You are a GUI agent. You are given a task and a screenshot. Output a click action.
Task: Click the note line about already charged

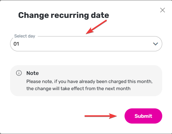coord(90,81)
